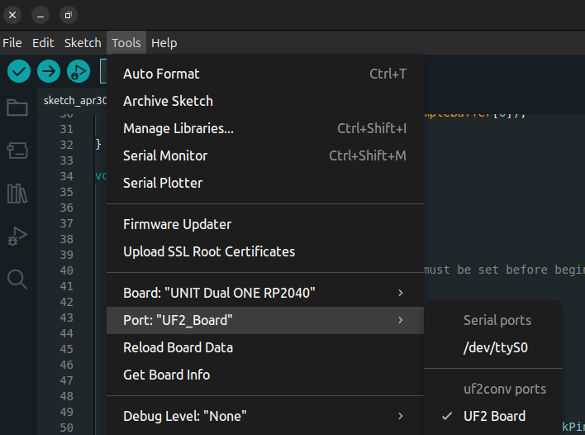Switch to the sketch_apr30 editor tab

[x=74, y=101]
